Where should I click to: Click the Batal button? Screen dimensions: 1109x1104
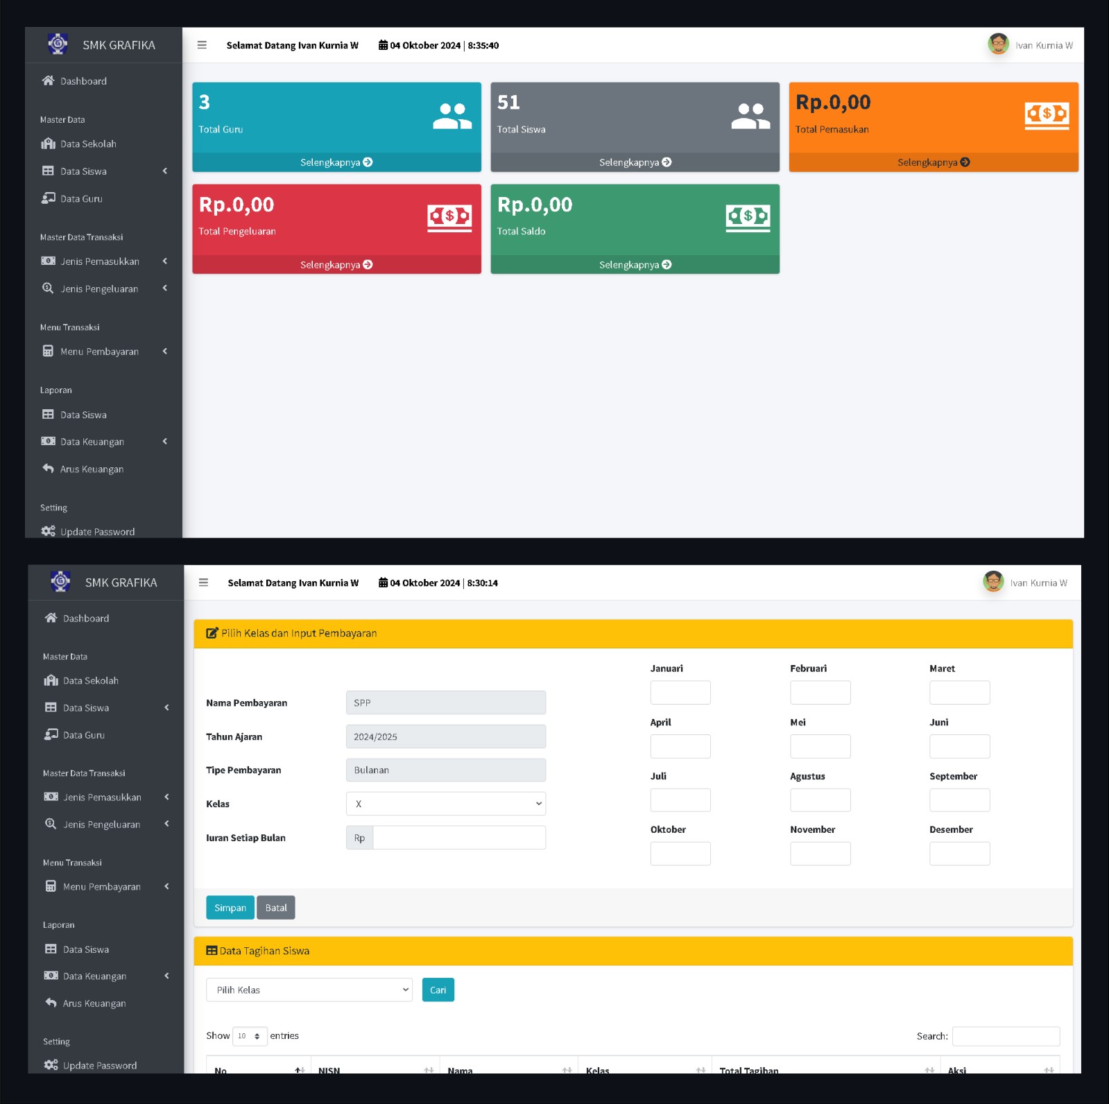pyautogui.click(x=276, y=908)
